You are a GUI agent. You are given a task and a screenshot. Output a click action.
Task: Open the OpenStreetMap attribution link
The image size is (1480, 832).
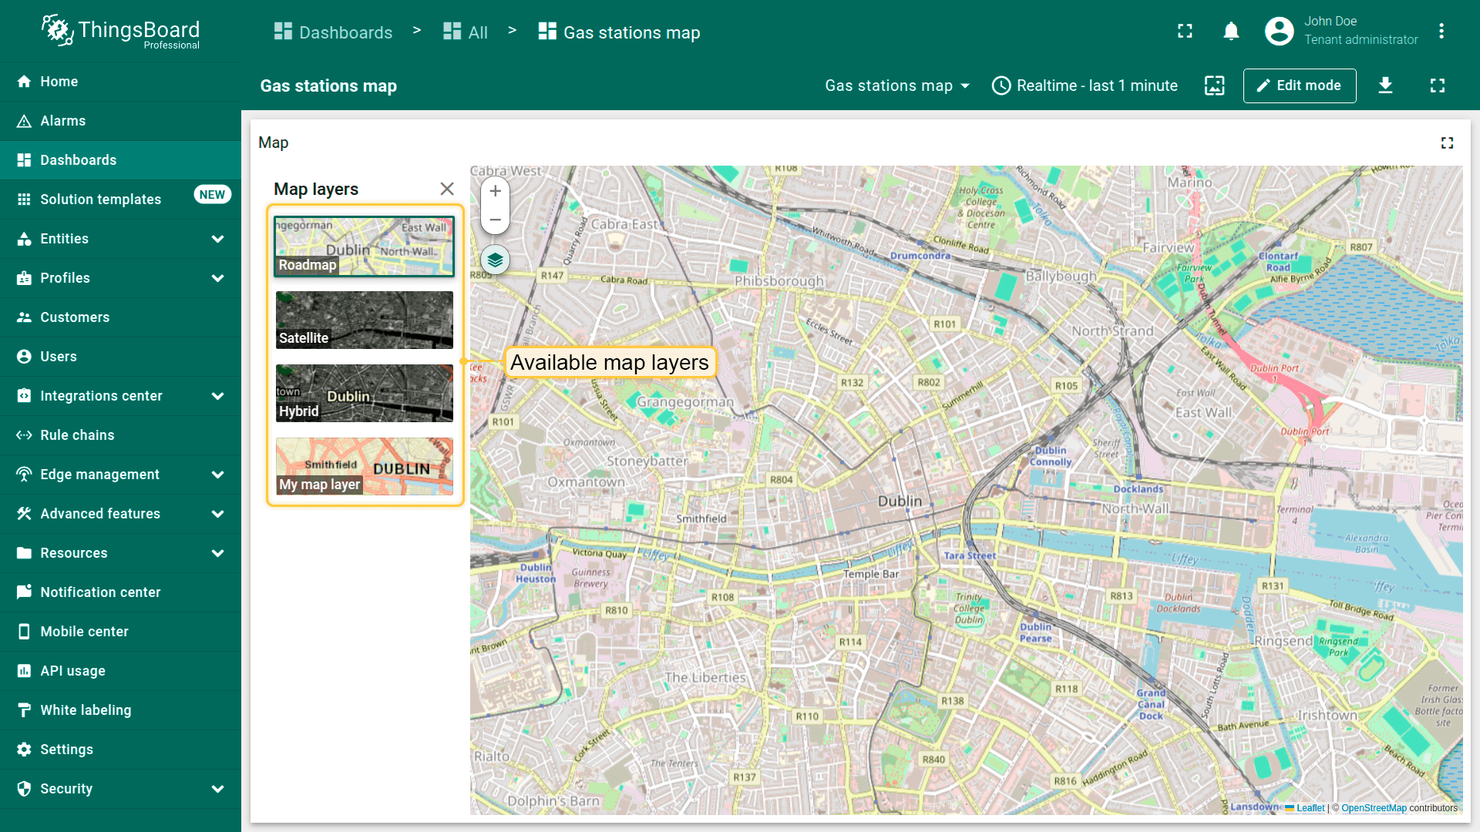[1374, 808]
